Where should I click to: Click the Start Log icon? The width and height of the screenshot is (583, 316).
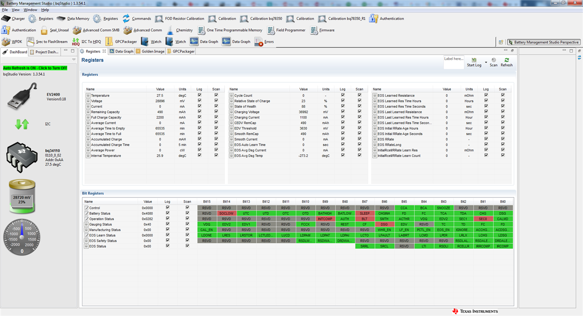pos(474,60)
